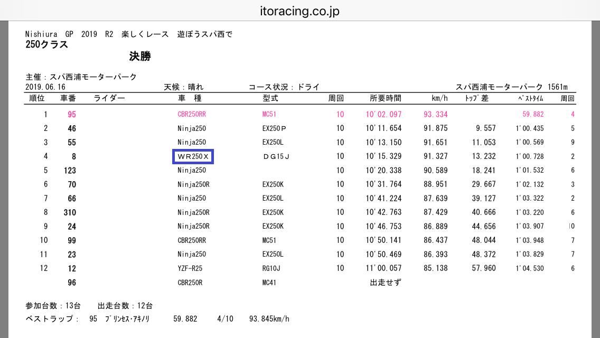Click car number 70
This screenshot has width=600, height=338.
(71, 184)
